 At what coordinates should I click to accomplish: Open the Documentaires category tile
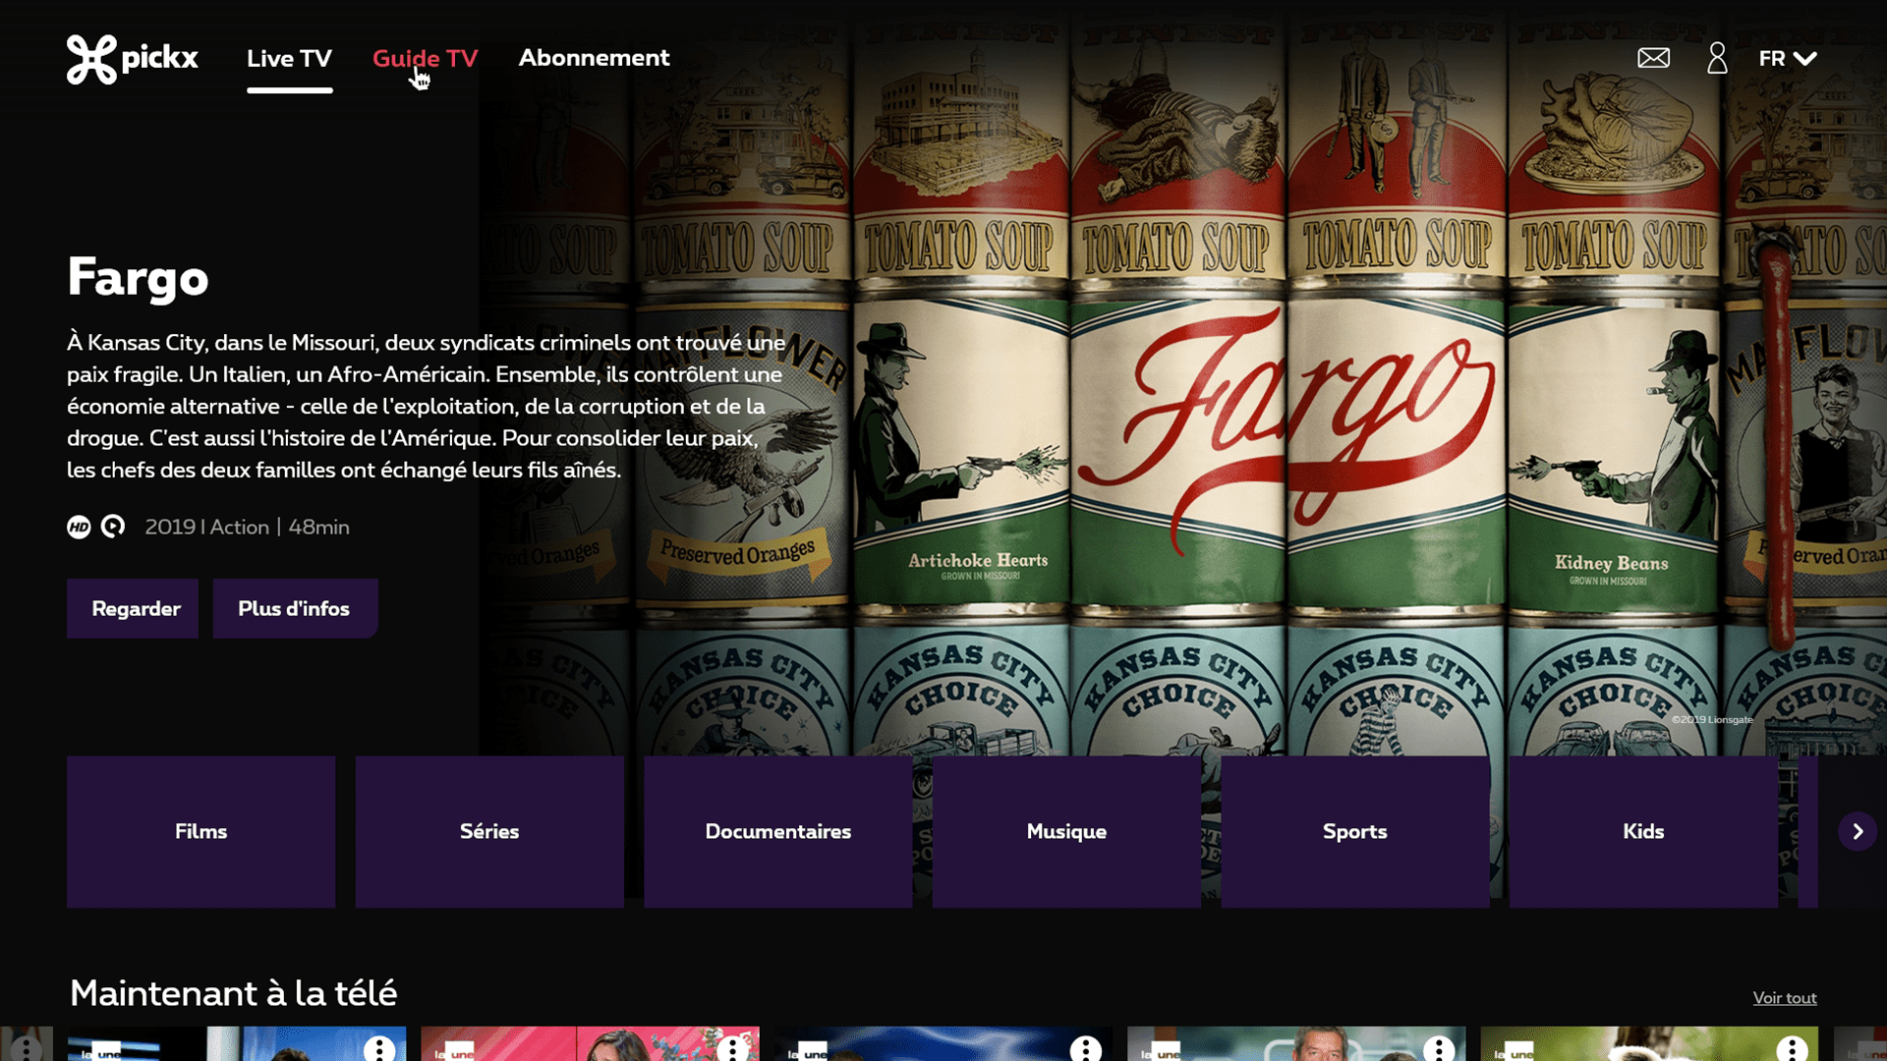(x=777, y=832)
